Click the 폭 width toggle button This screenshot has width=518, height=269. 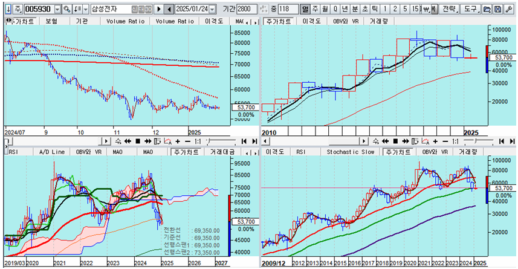[434, 9]
